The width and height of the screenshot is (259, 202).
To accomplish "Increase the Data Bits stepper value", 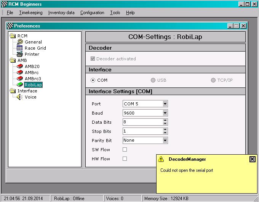I will point(165,120).
